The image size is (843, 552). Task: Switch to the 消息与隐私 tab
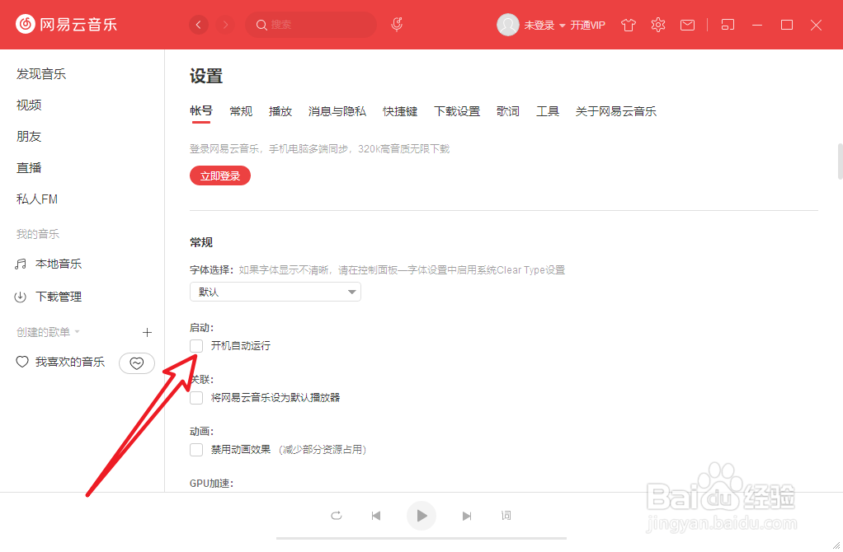click(337, 111)
